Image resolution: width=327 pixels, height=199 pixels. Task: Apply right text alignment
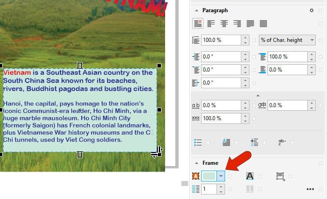tap(237, 23)
